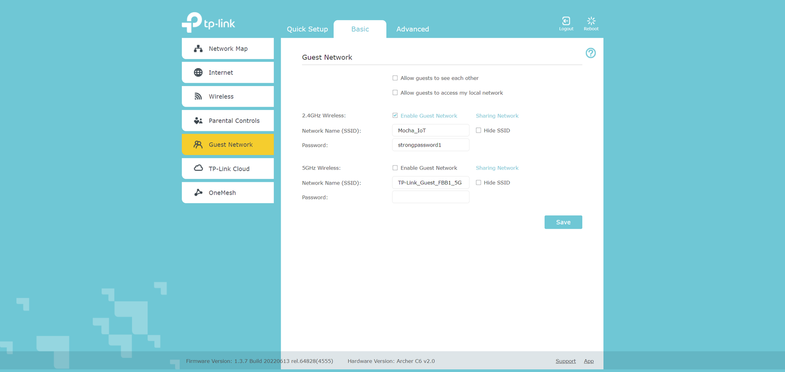This screenshot has width=785, height=372.
Task: Go to the Internet menu item
Action: point(228,72)
